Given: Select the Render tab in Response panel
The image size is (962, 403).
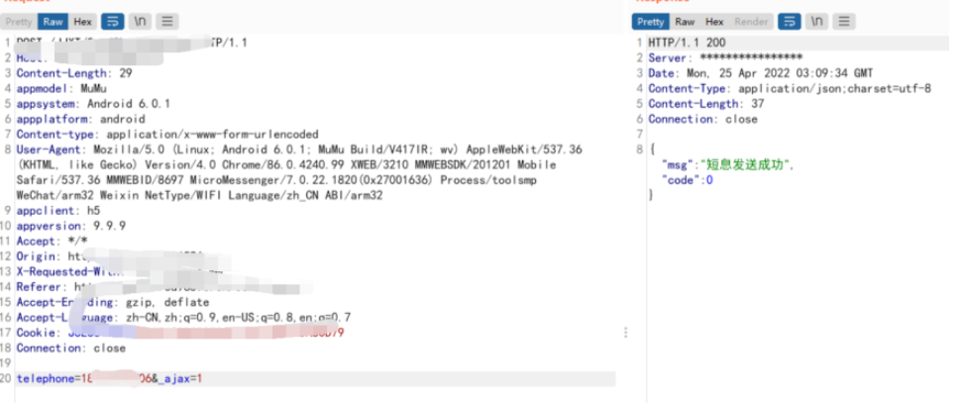Looking at the screenshot, I should point(751,22).
